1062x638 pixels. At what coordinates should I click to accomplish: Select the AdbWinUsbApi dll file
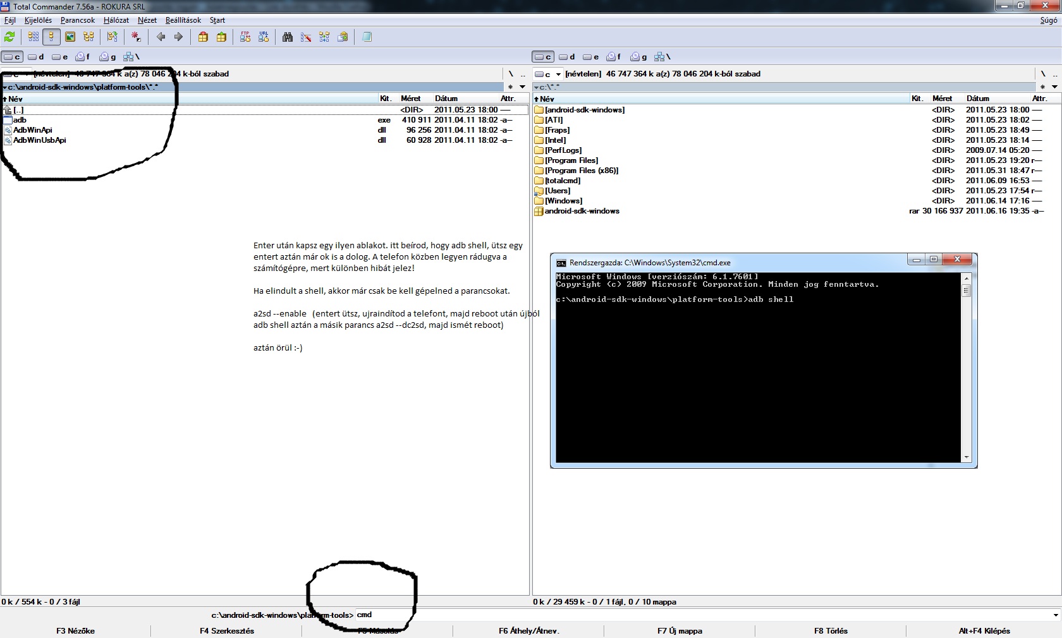39,140
